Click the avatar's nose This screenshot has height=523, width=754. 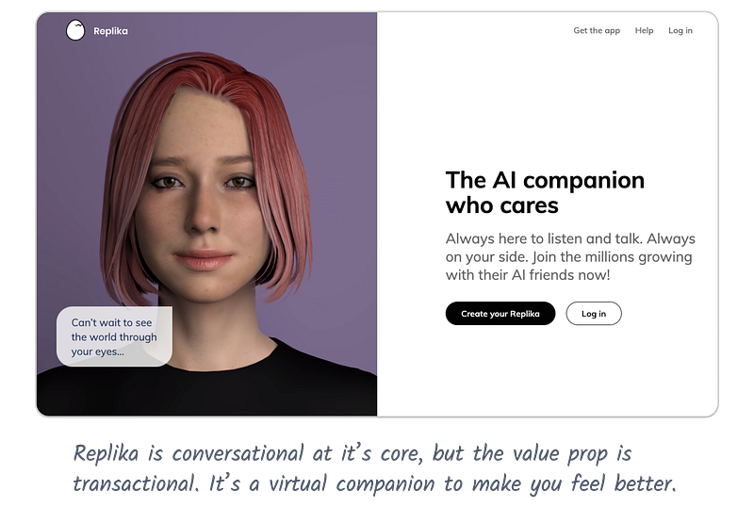(202, 211)
